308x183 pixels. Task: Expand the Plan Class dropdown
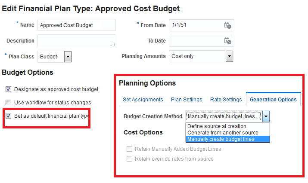(68, 56)
